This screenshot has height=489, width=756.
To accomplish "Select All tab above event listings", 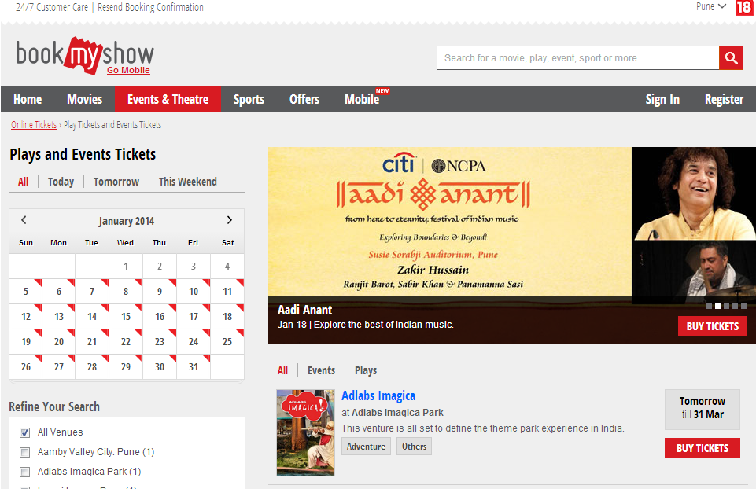I will (282, 370).
